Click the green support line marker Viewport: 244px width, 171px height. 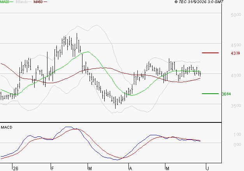tap(210, 94)
